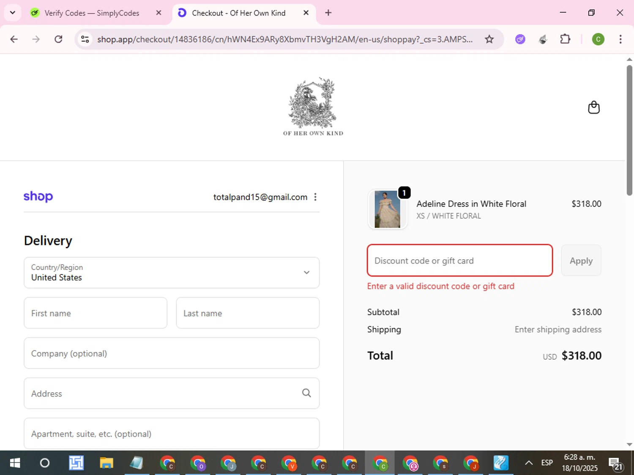Viewport: 634px width, 475px height.
Task: Click the Apartment, suite, etc. field
Action: (172, 434)
